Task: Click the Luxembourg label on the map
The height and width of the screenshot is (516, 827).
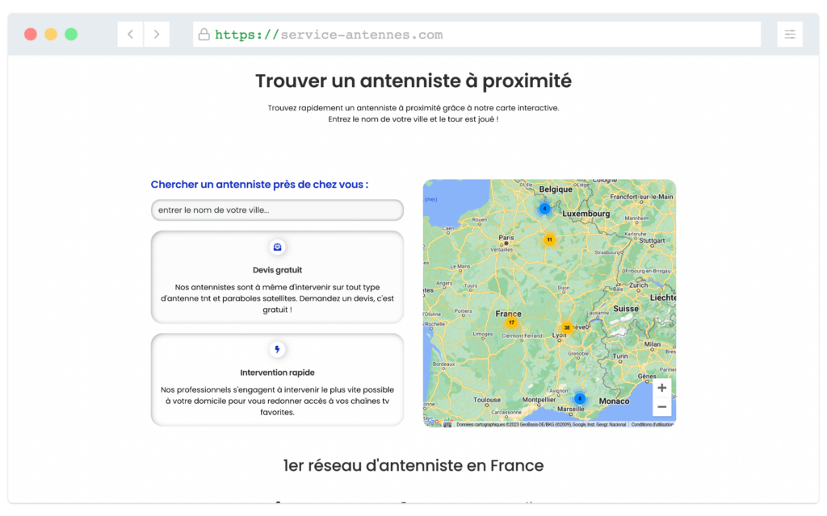Action: tap(586, 214)
